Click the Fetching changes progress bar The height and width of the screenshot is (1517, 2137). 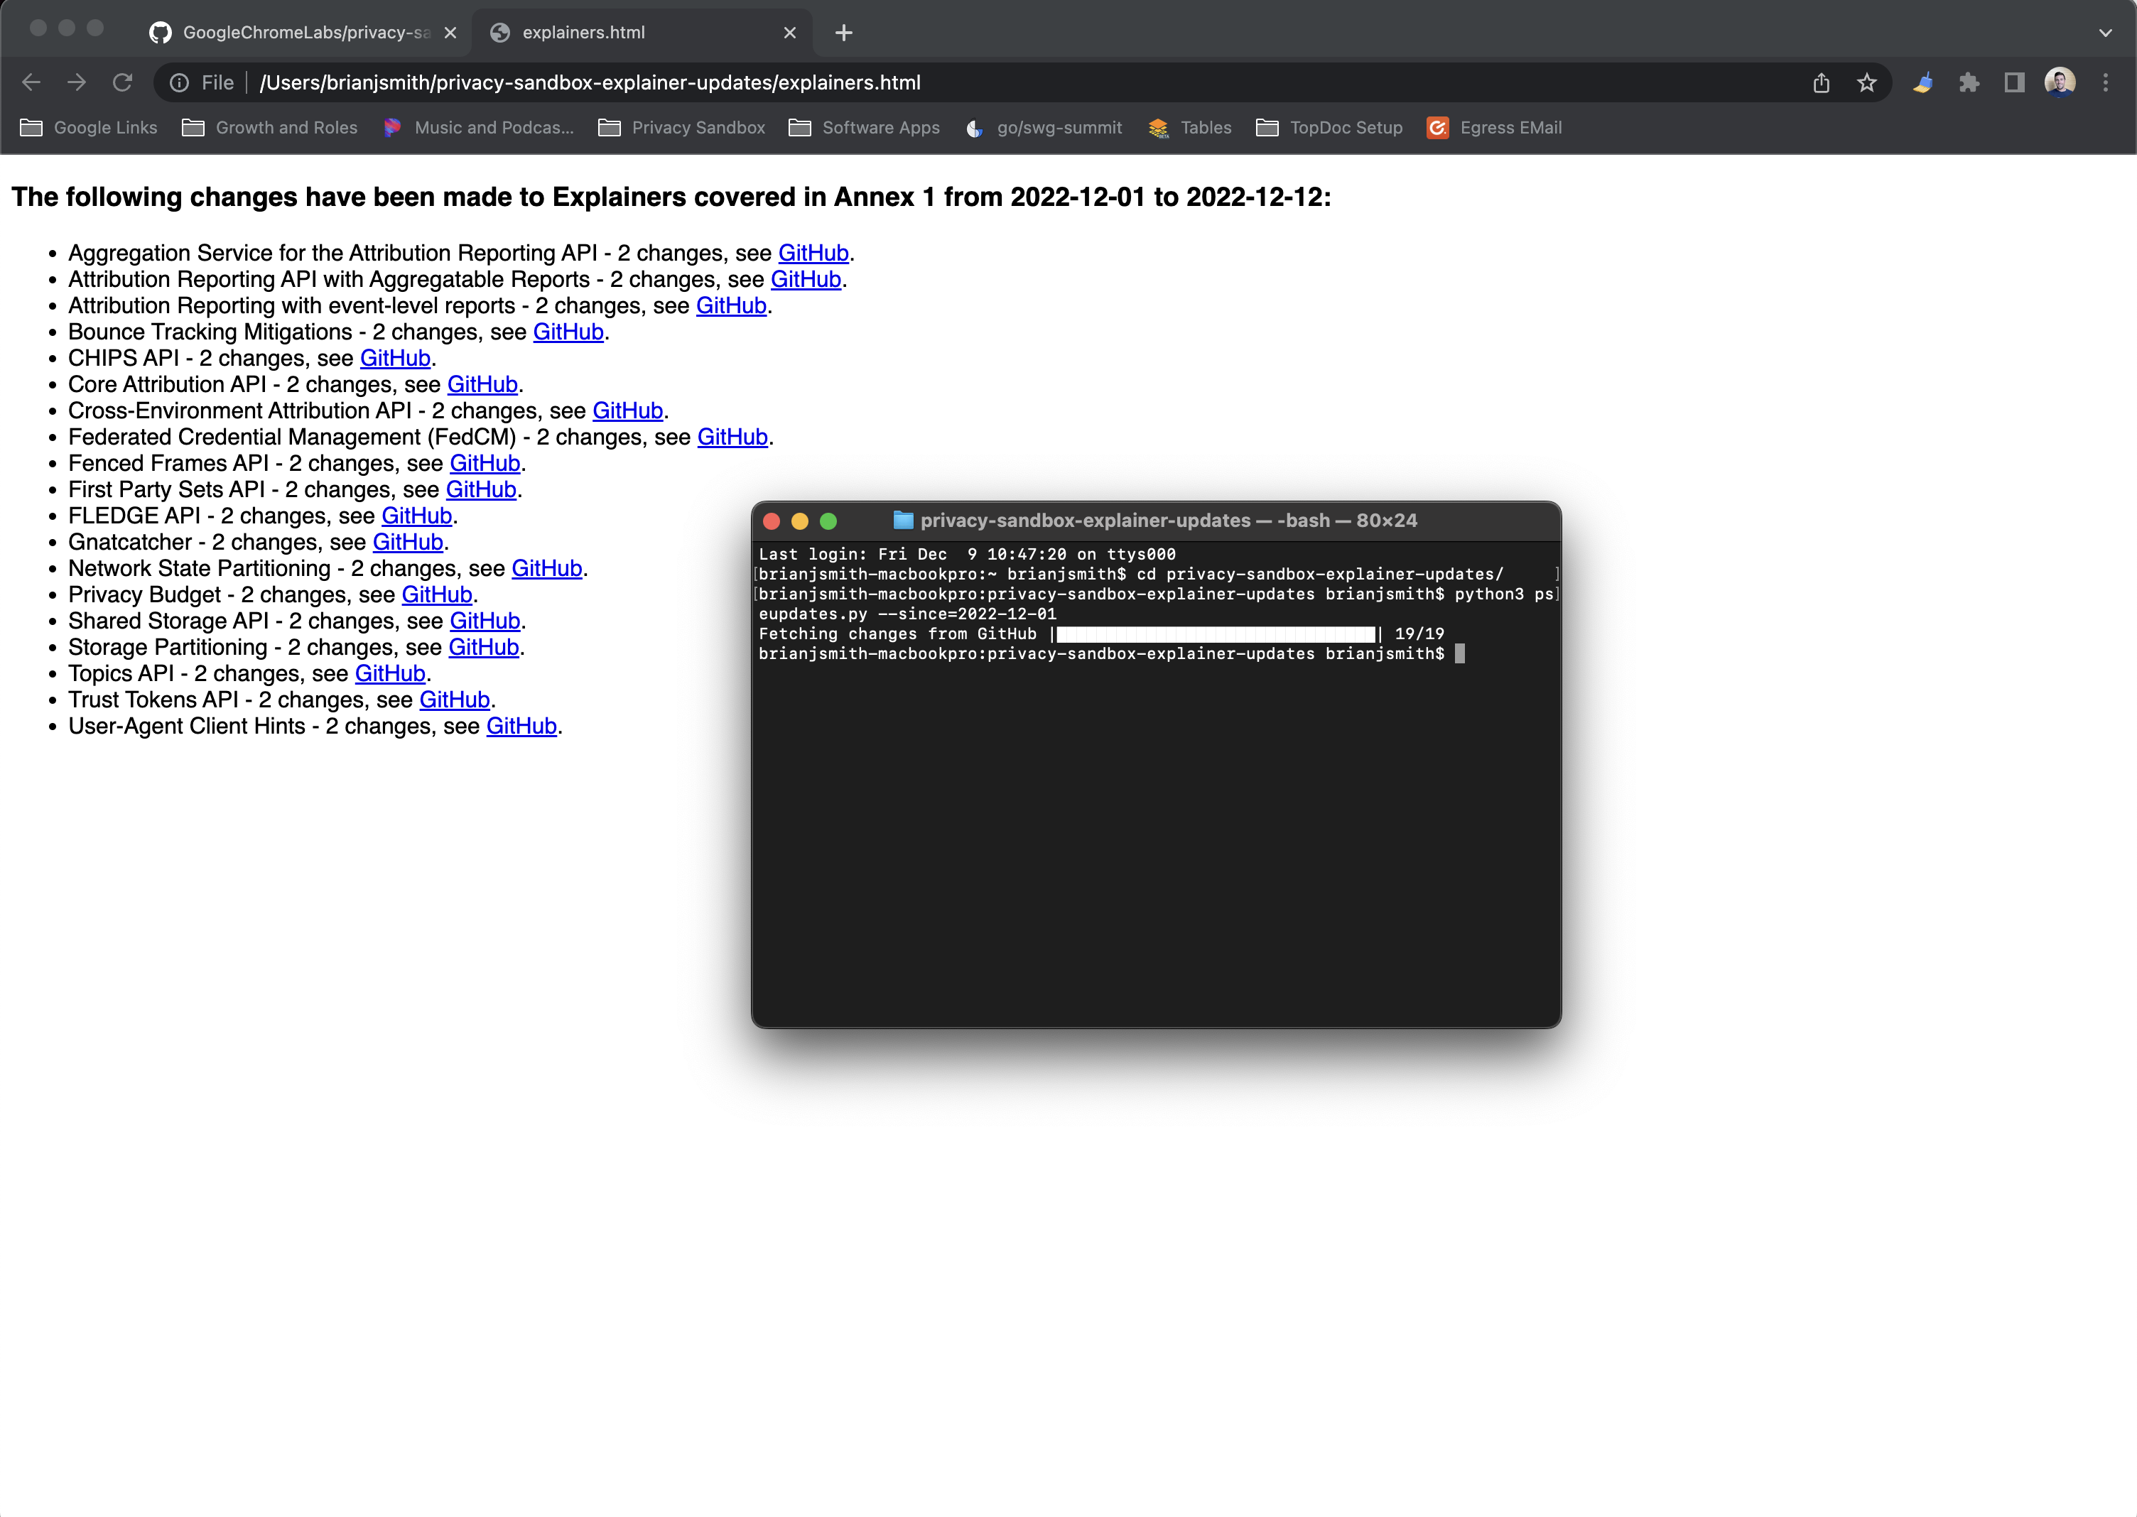point(1215,634)
